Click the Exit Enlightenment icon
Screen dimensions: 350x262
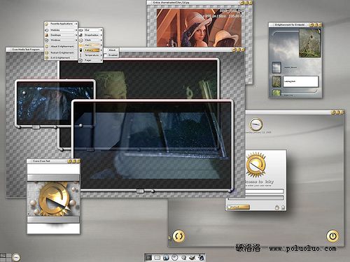point(47,58)
